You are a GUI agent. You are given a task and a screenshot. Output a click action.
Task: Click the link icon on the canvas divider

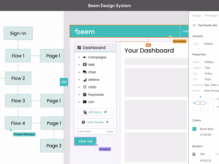pyautogui.click(x=64, y=82)
